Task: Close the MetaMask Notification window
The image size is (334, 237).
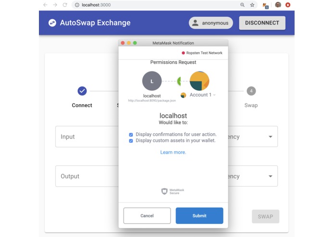Action: coord(123,43)
